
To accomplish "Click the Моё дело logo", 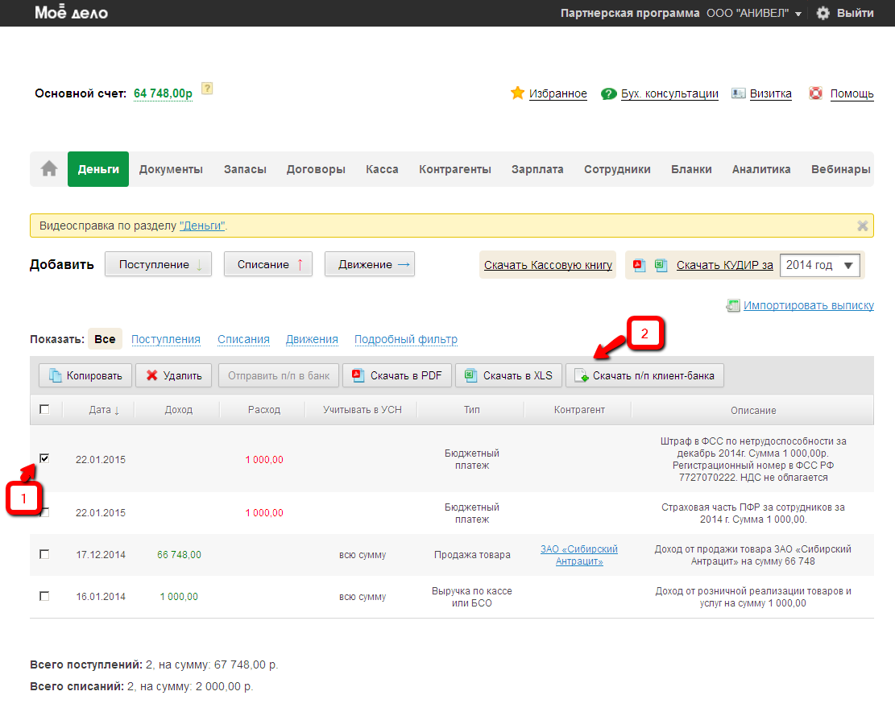I will [72, 13].
